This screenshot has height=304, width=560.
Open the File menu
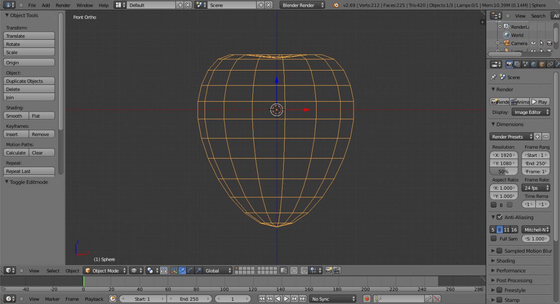click(32, 5)
